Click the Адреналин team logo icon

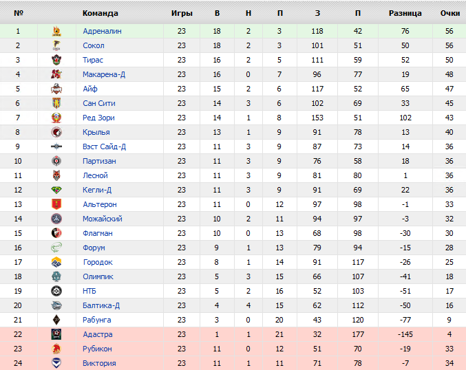click(x=56, y=31)
